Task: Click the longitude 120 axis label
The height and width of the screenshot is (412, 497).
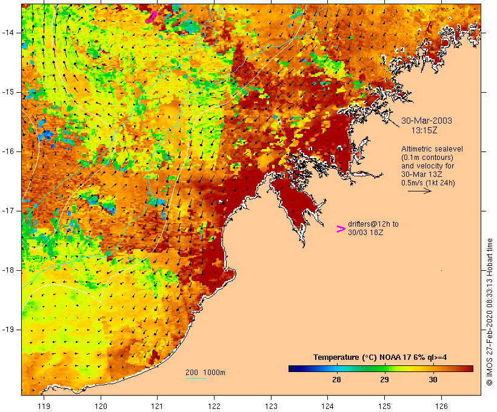Action: click(101, 406)
